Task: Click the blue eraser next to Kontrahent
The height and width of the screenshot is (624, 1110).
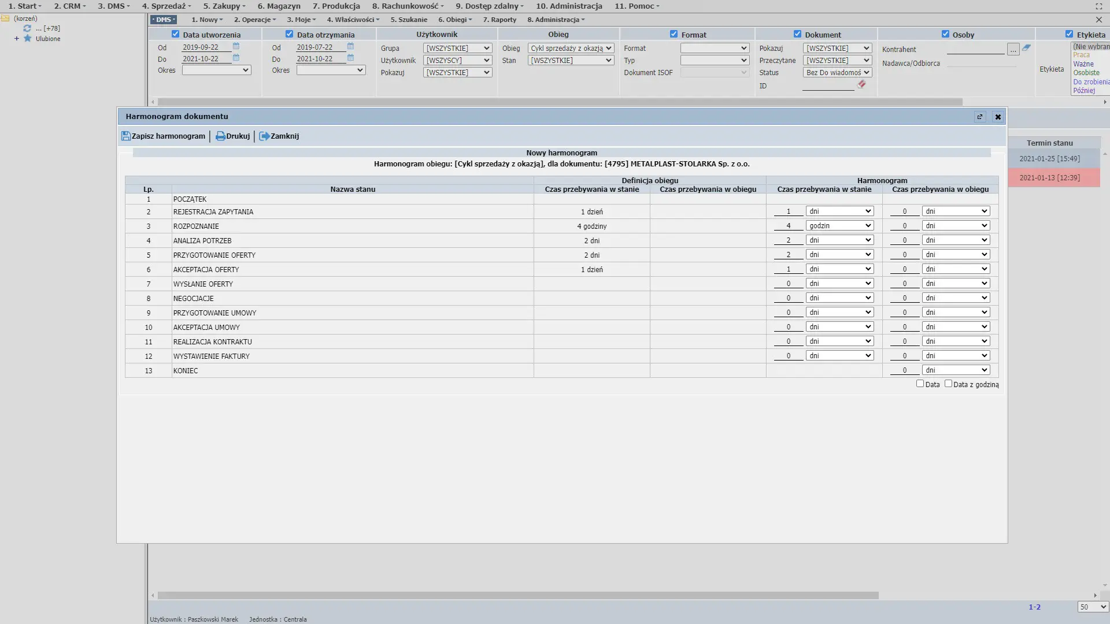Action: (1026, 48)
